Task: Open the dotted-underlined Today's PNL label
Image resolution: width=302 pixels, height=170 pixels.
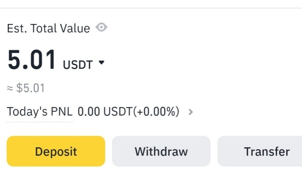Action: click(x=40, y=112)
